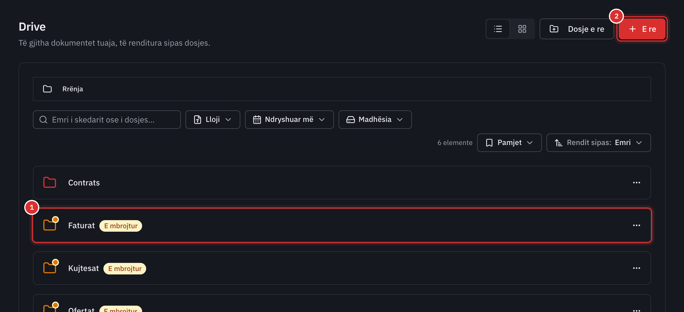The image size is (684, 312).
Task: Open the Contrats folder row
Action: (342, 183)
